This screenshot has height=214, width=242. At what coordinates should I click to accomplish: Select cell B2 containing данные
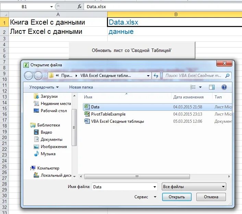(174, 31)
